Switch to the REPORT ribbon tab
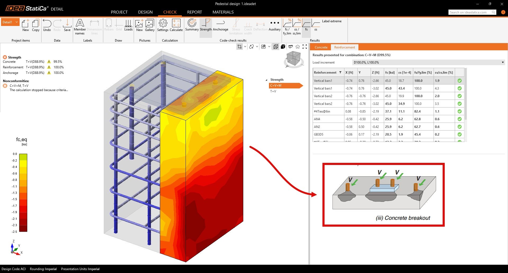This screenshot has height=273, width=508. [x=194, y=12]
